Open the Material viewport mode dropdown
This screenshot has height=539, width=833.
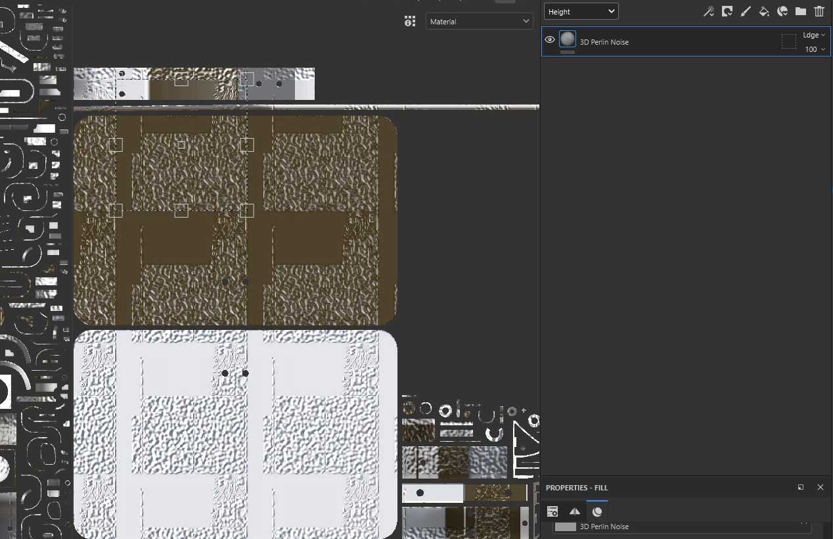(x=479, y=21)
